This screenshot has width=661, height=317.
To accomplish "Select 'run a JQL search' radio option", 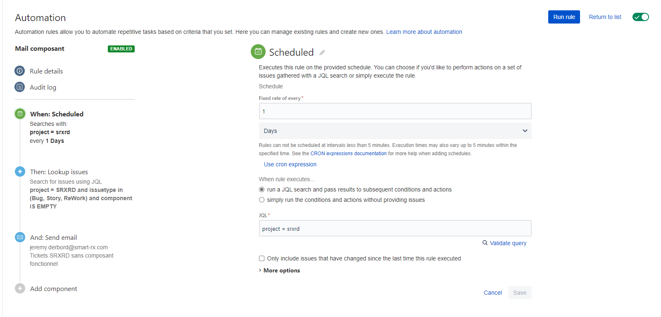I will click(262, 189).
